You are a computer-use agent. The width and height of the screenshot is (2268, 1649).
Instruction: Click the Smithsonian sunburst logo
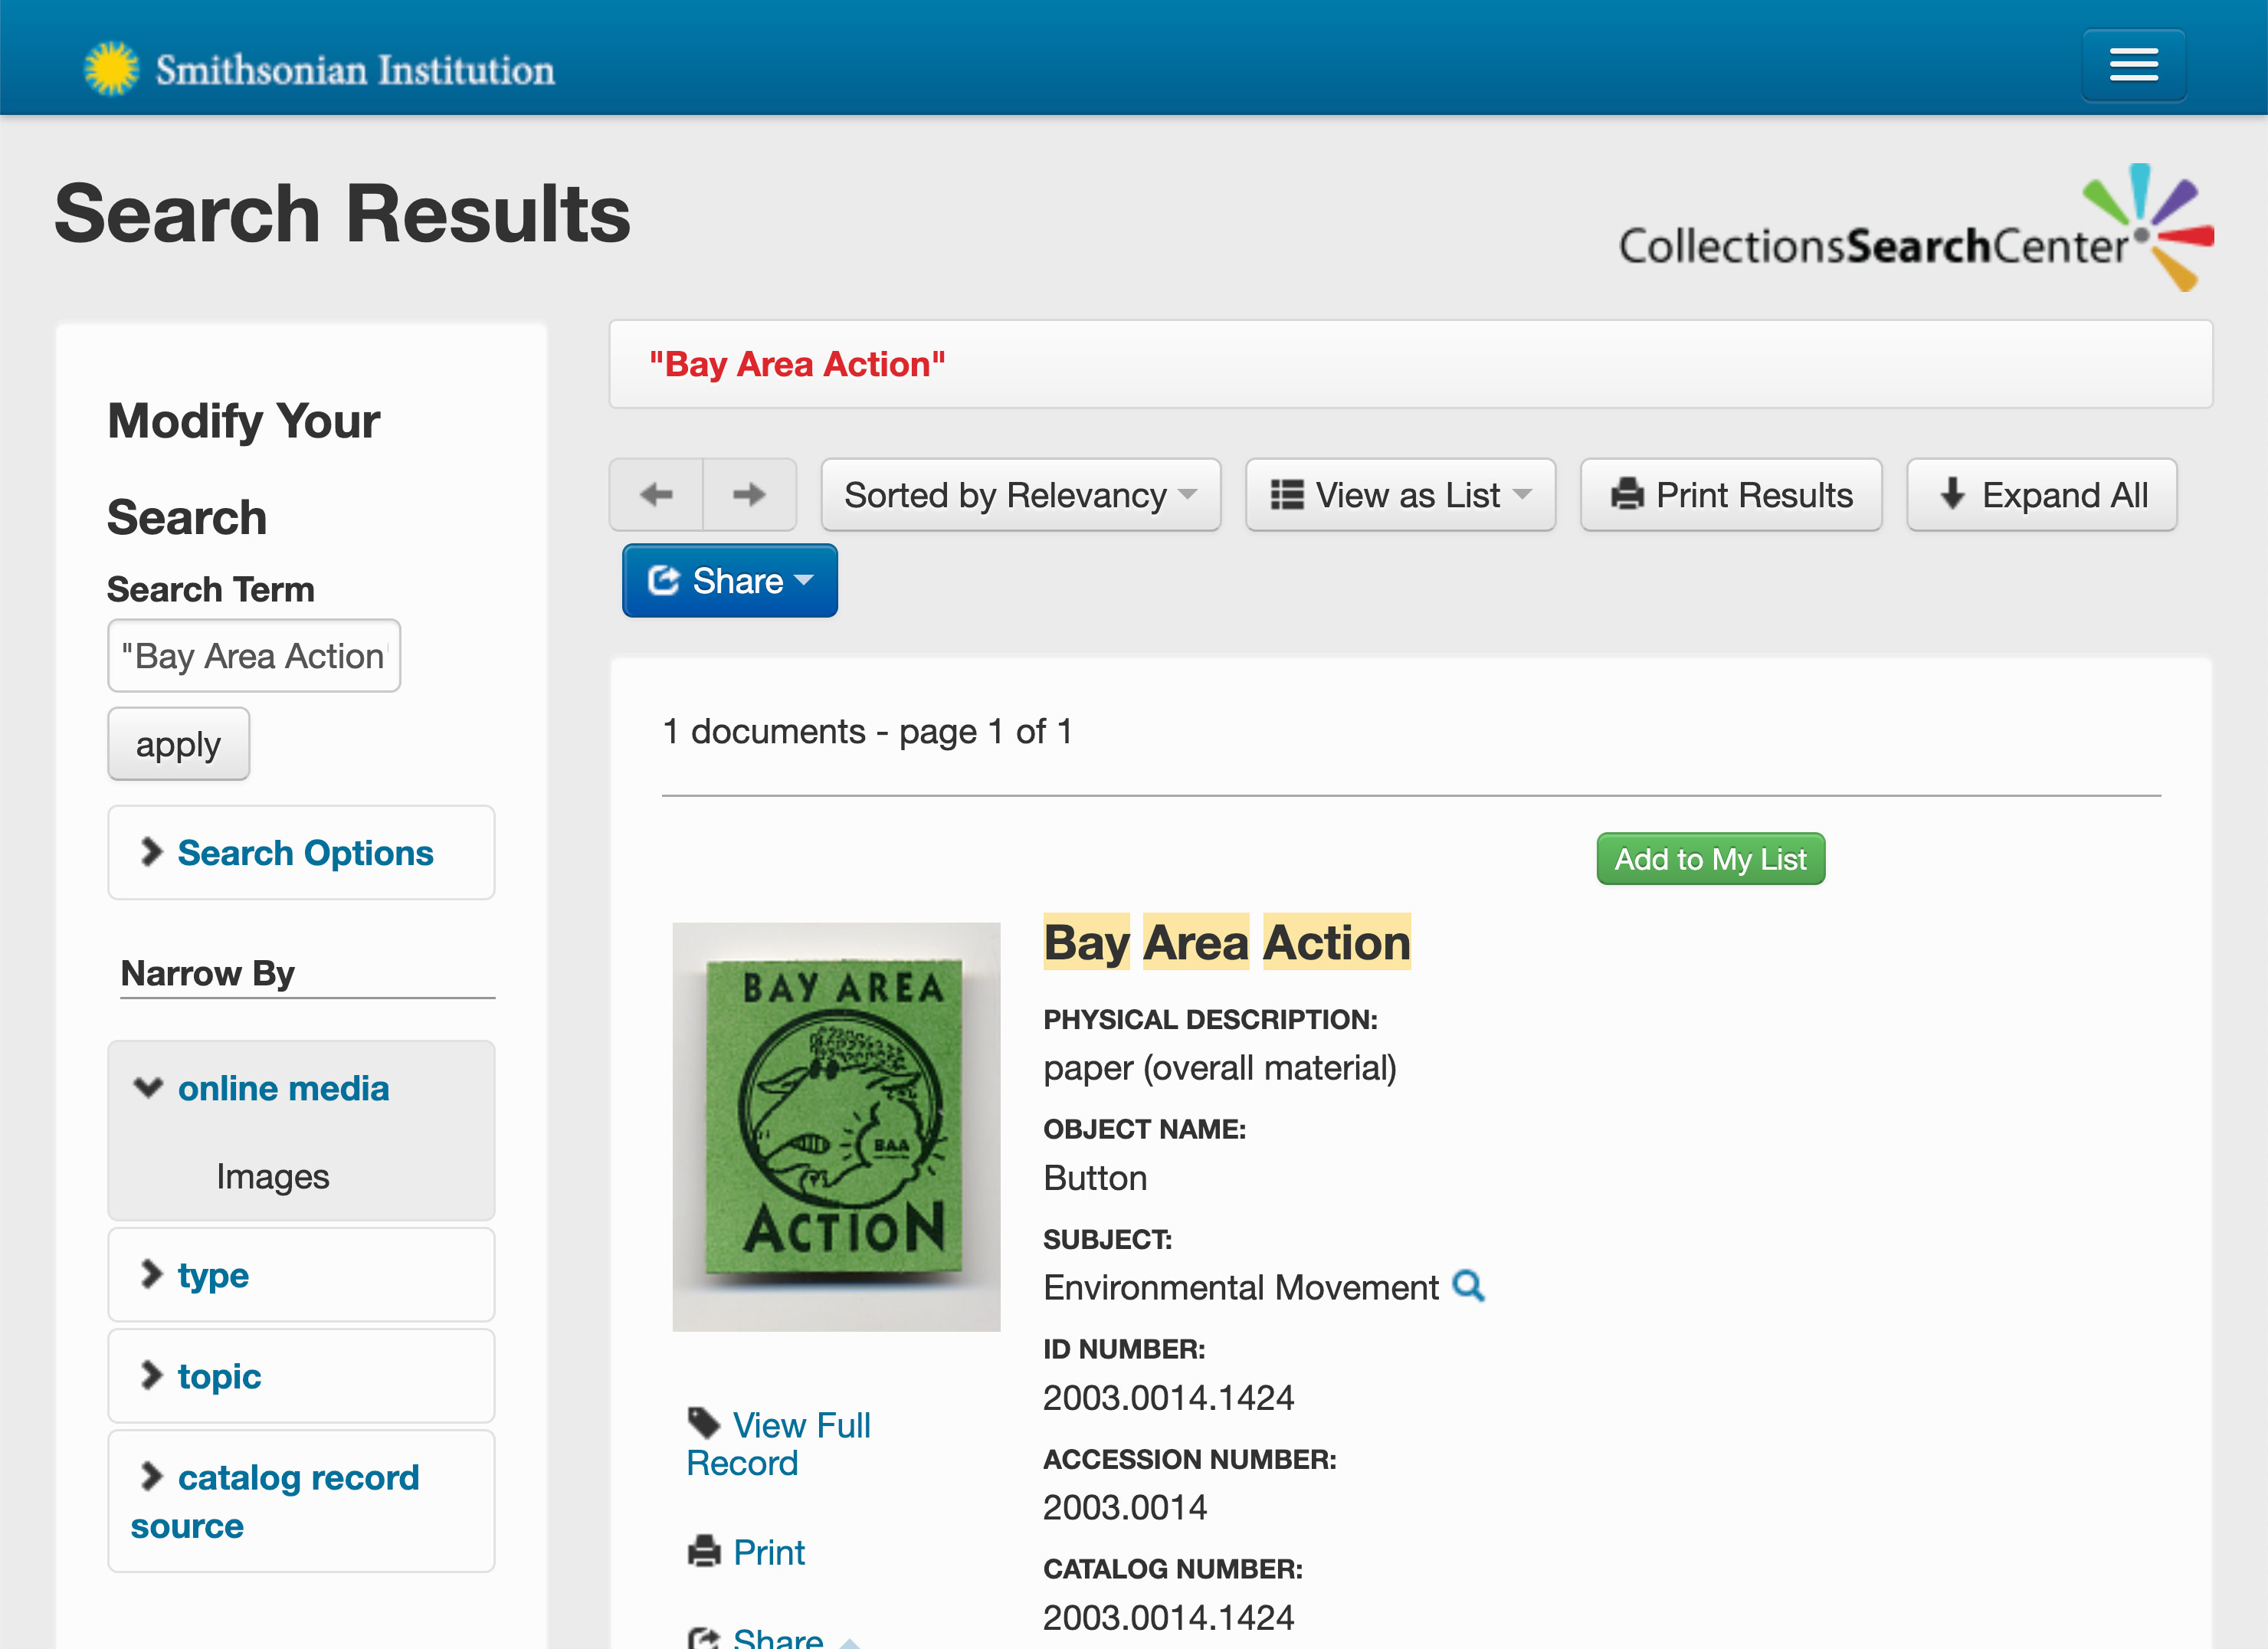(x=111, y=69)
